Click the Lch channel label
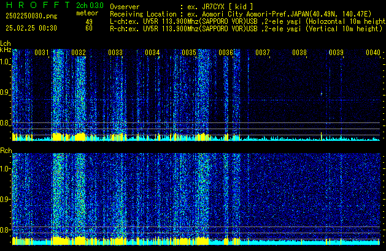The width and height of the screenshot is (386, 251). pos(6,43)
